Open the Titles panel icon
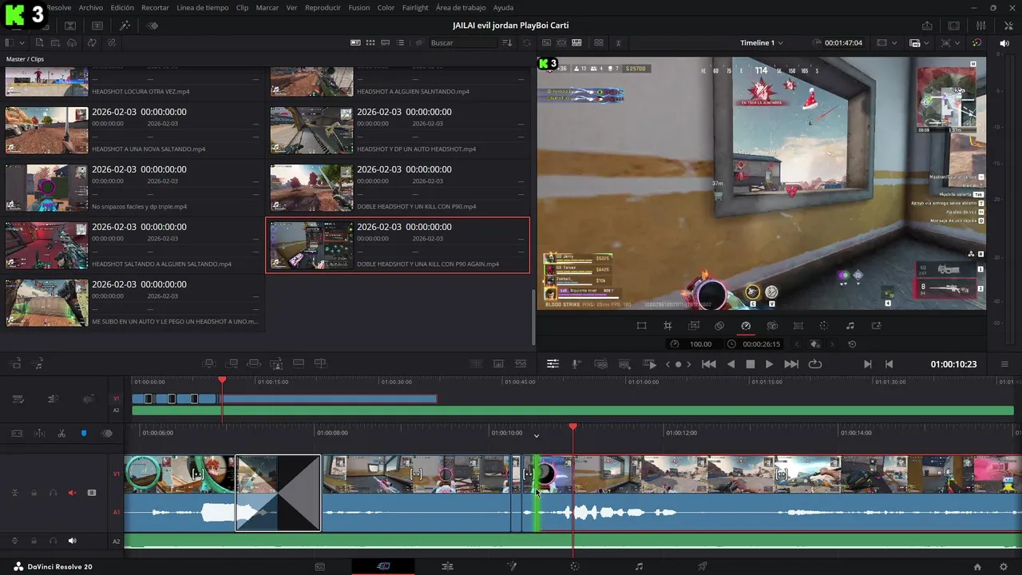 click(x=97, y=26)
